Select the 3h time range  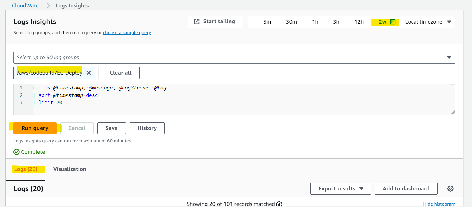pos(336,22)
